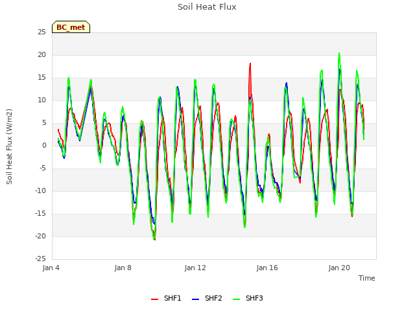Click the red SHF1 legend swatch
415x311 pixels.
click(x=154, y=299)
